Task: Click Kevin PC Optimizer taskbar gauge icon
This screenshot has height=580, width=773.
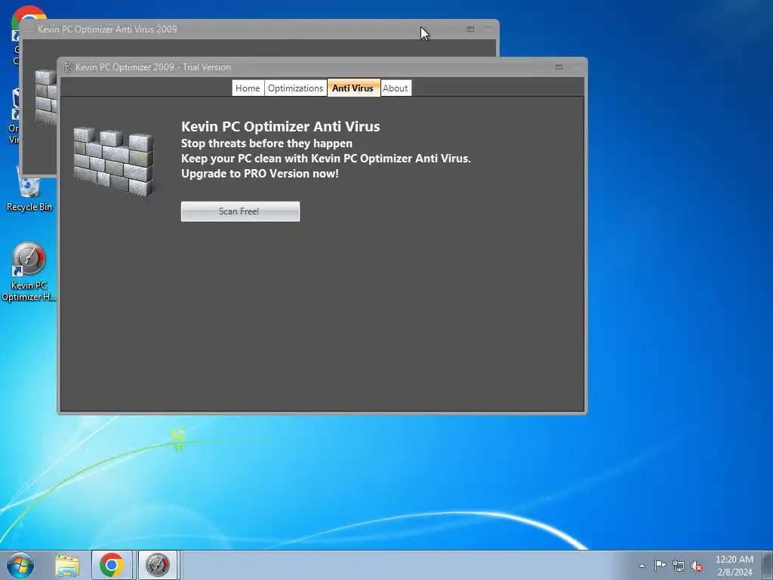Action: coord(157,565)
